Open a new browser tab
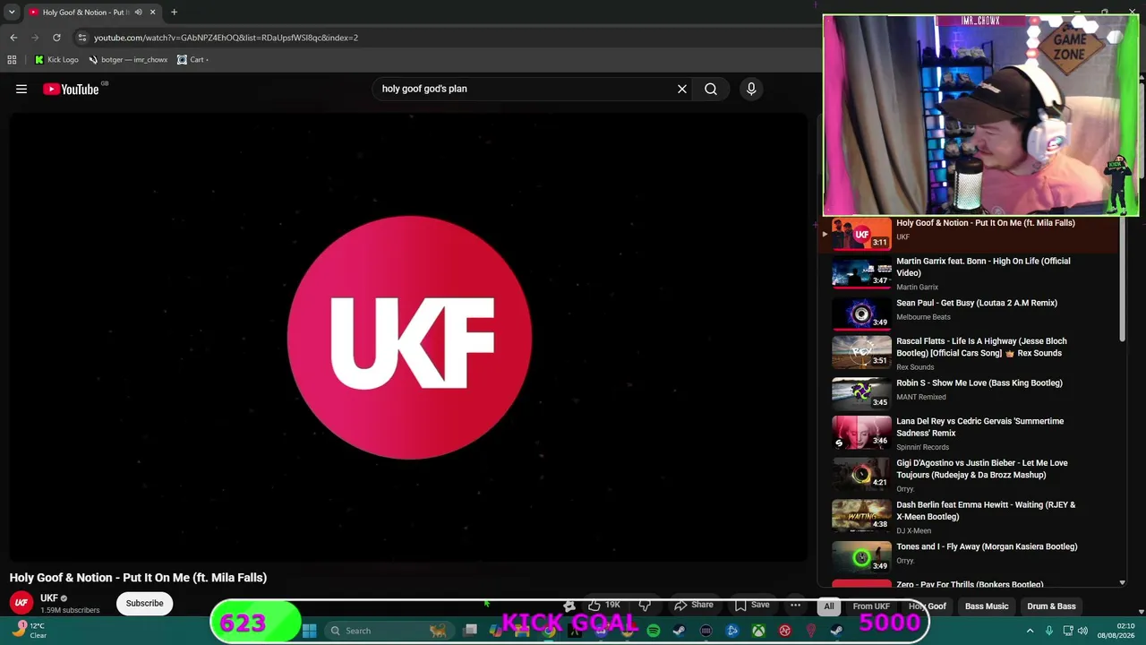1146x645 pixels. (x=174, y=13)
